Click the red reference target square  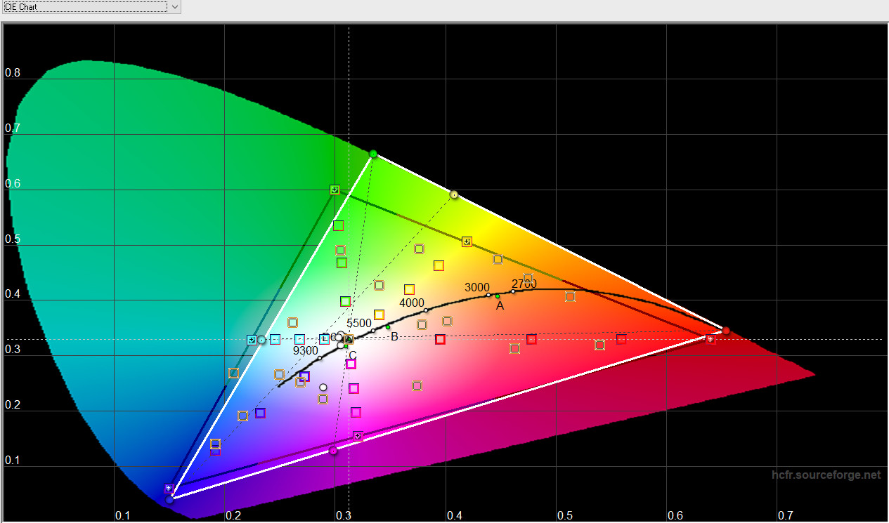(x=710, y=339)
